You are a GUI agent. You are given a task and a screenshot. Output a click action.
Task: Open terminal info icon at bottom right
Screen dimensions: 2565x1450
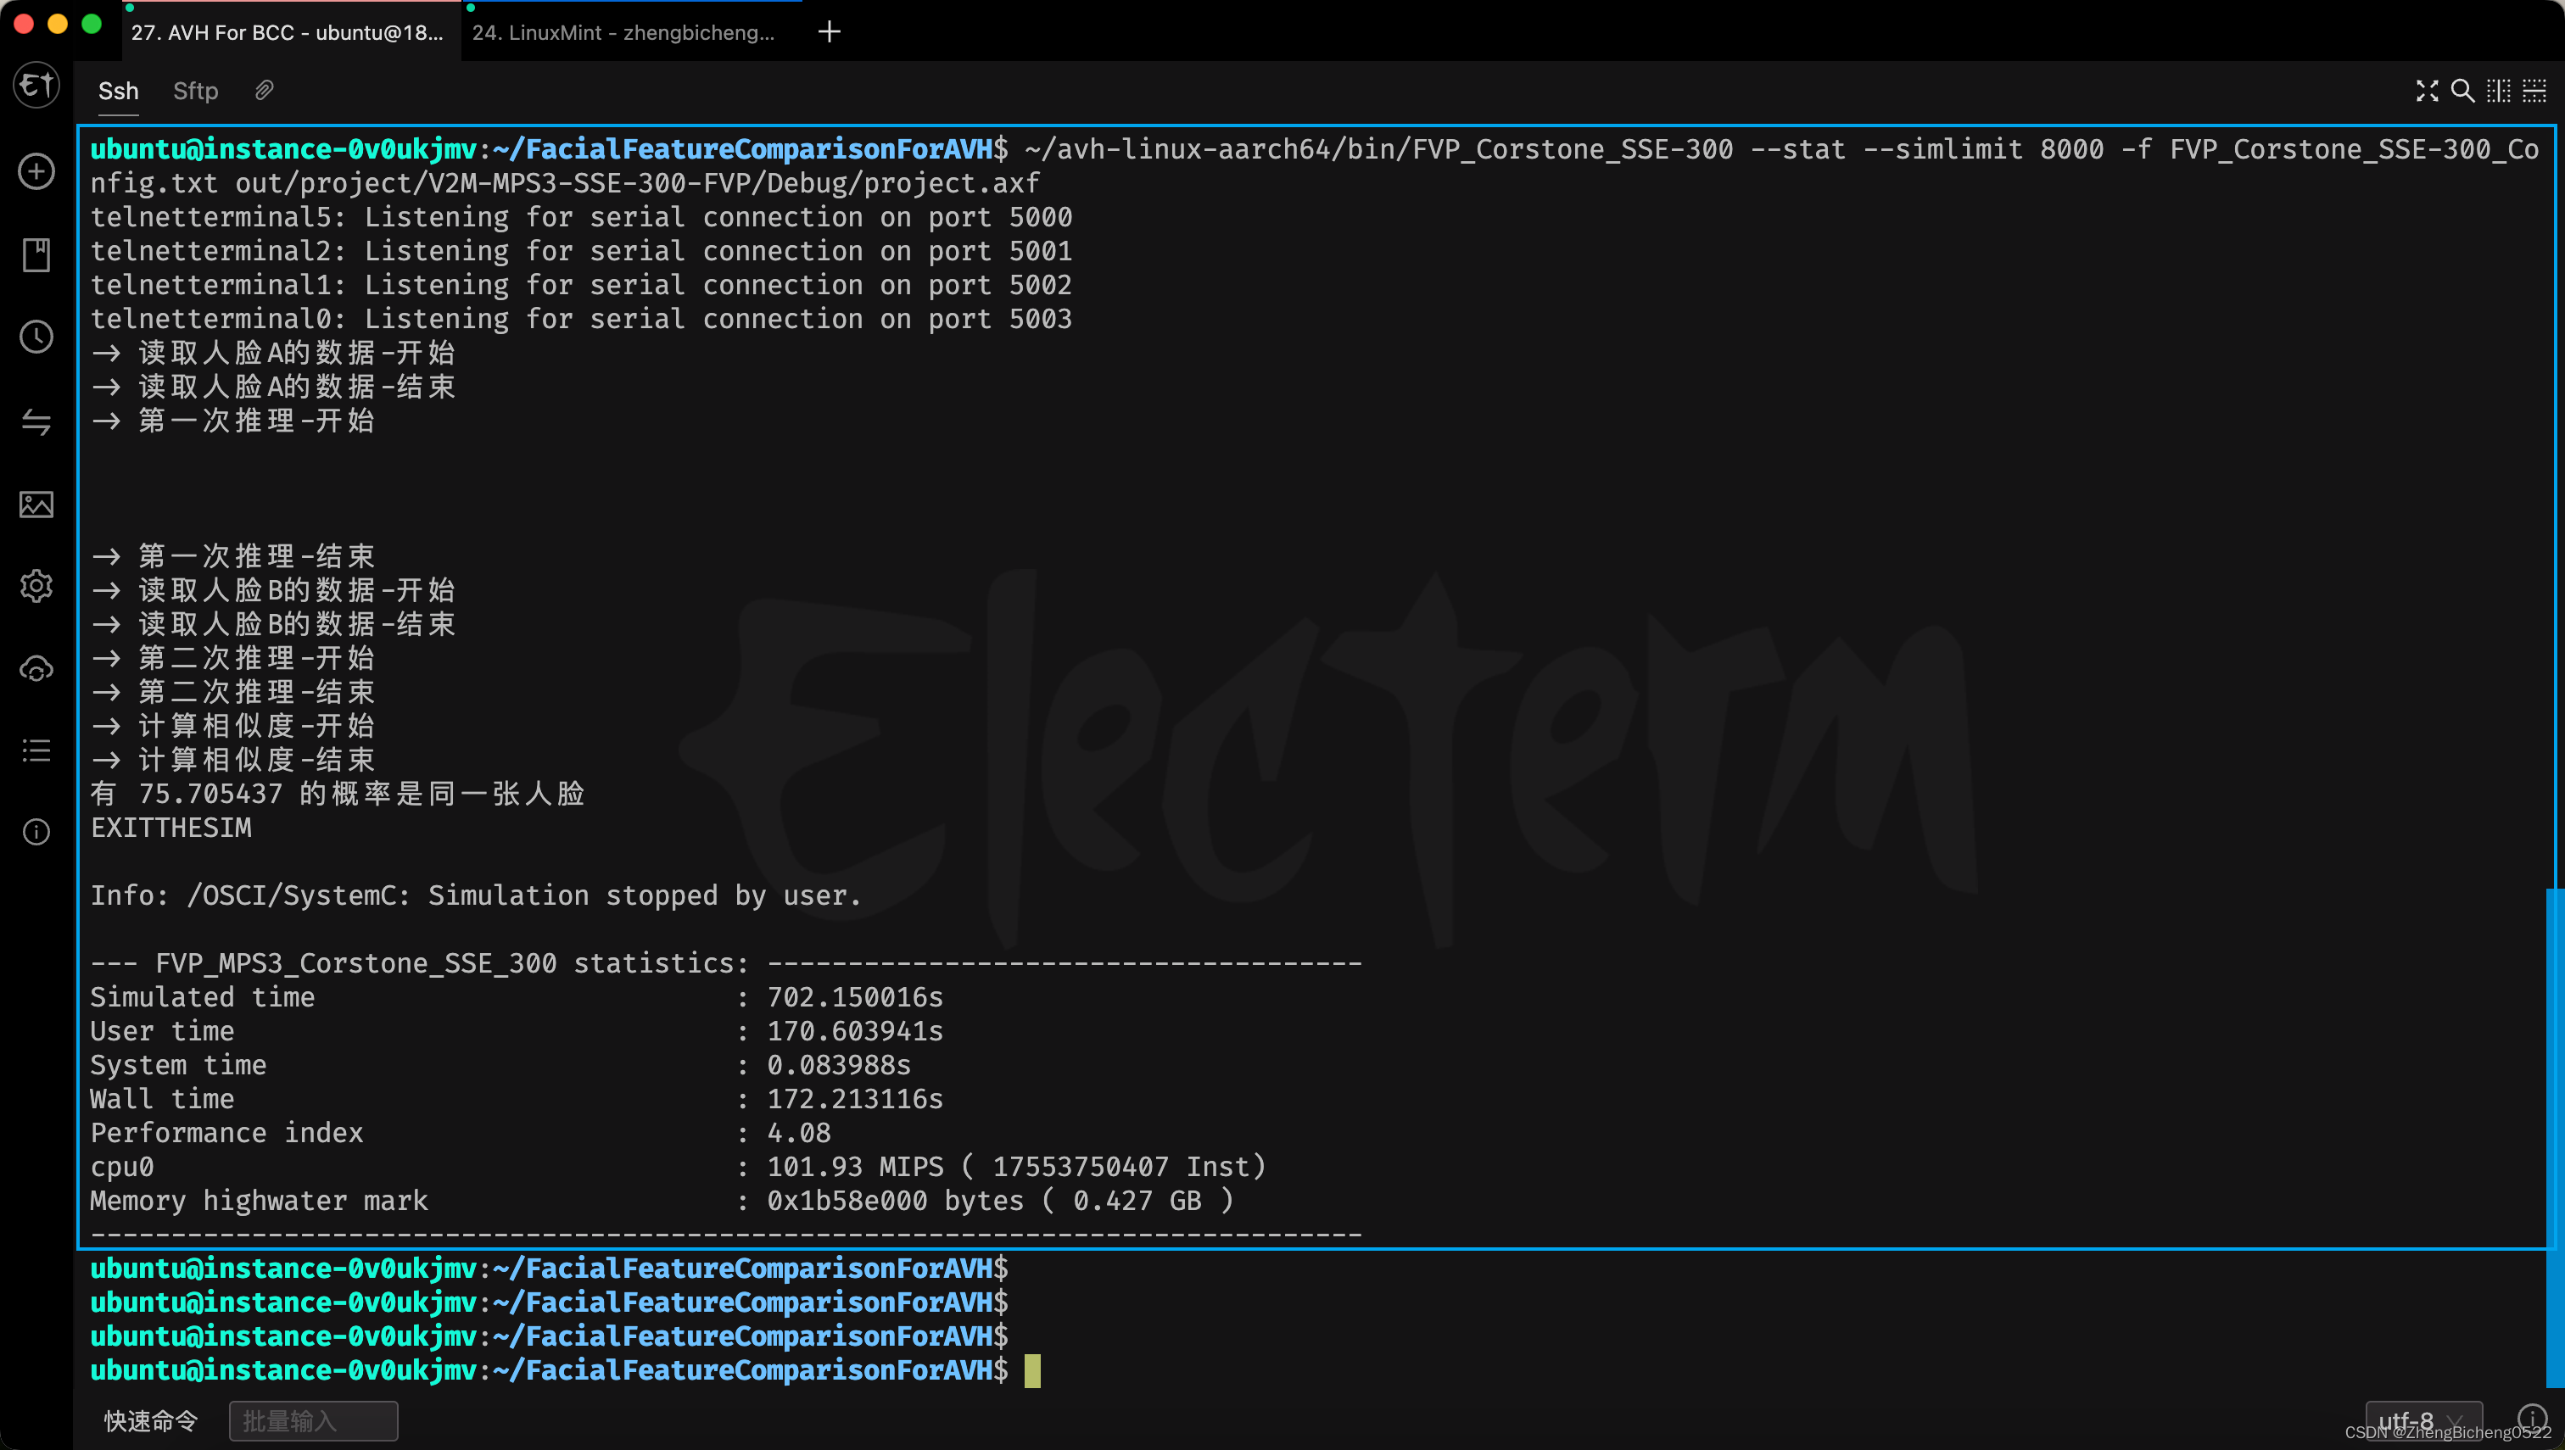(2531, 1418)
